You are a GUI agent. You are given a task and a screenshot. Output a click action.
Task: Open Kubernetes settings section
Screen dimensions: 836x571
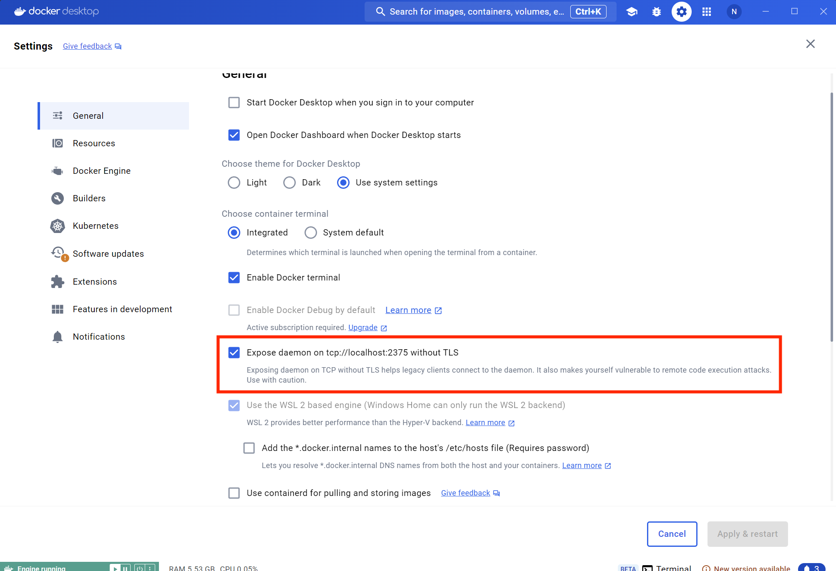96,226
